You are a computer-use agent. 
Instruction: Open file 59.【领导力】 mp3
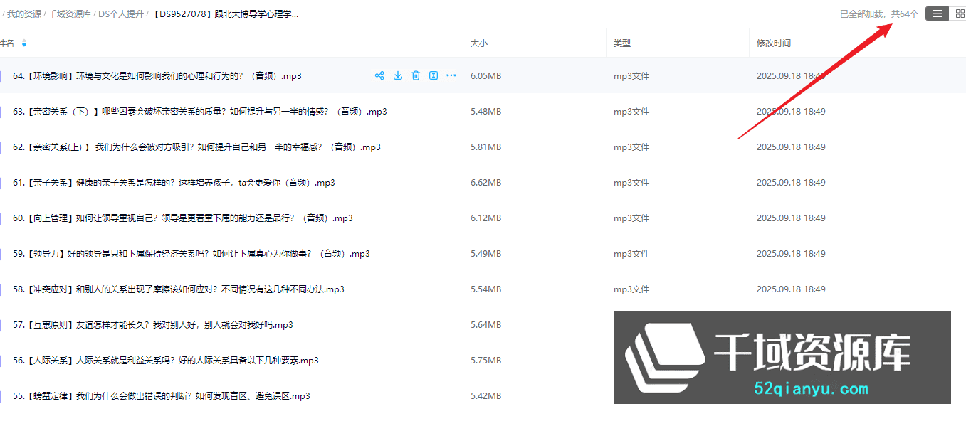[191, 253]
